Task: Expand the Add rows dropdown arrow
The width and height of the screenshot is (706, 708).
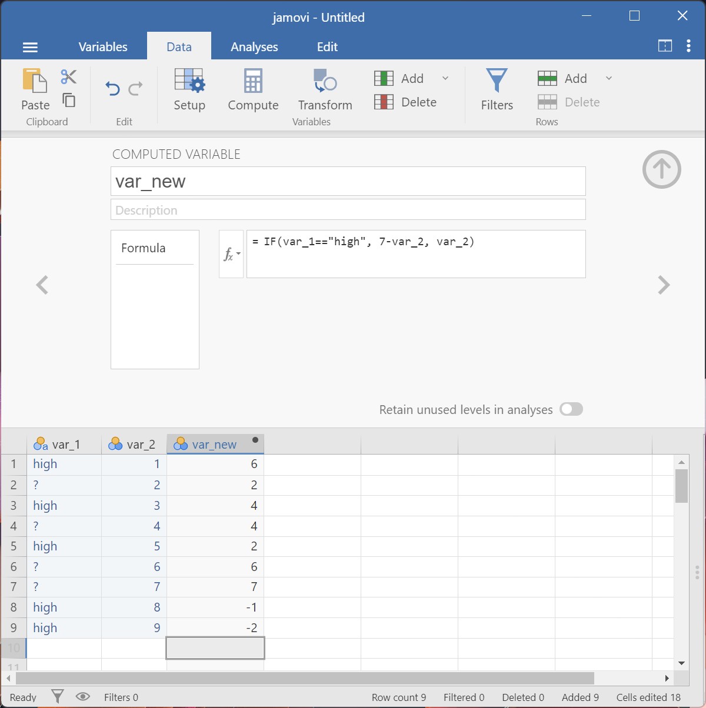Action: [609, 78]
